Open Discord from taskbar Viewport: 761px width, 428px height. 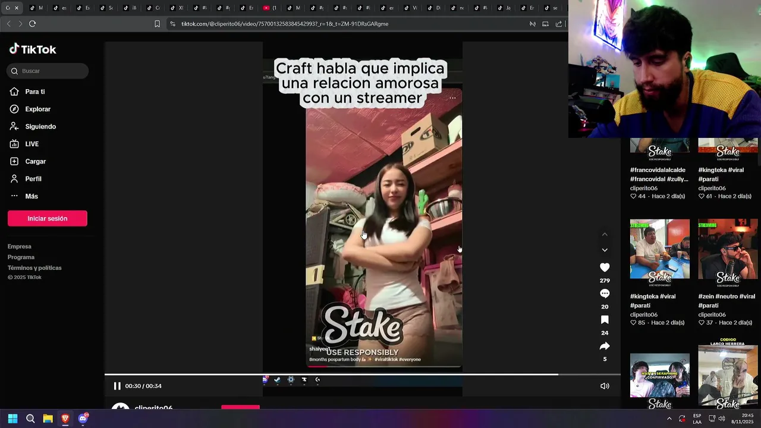[x=83, y=418]
